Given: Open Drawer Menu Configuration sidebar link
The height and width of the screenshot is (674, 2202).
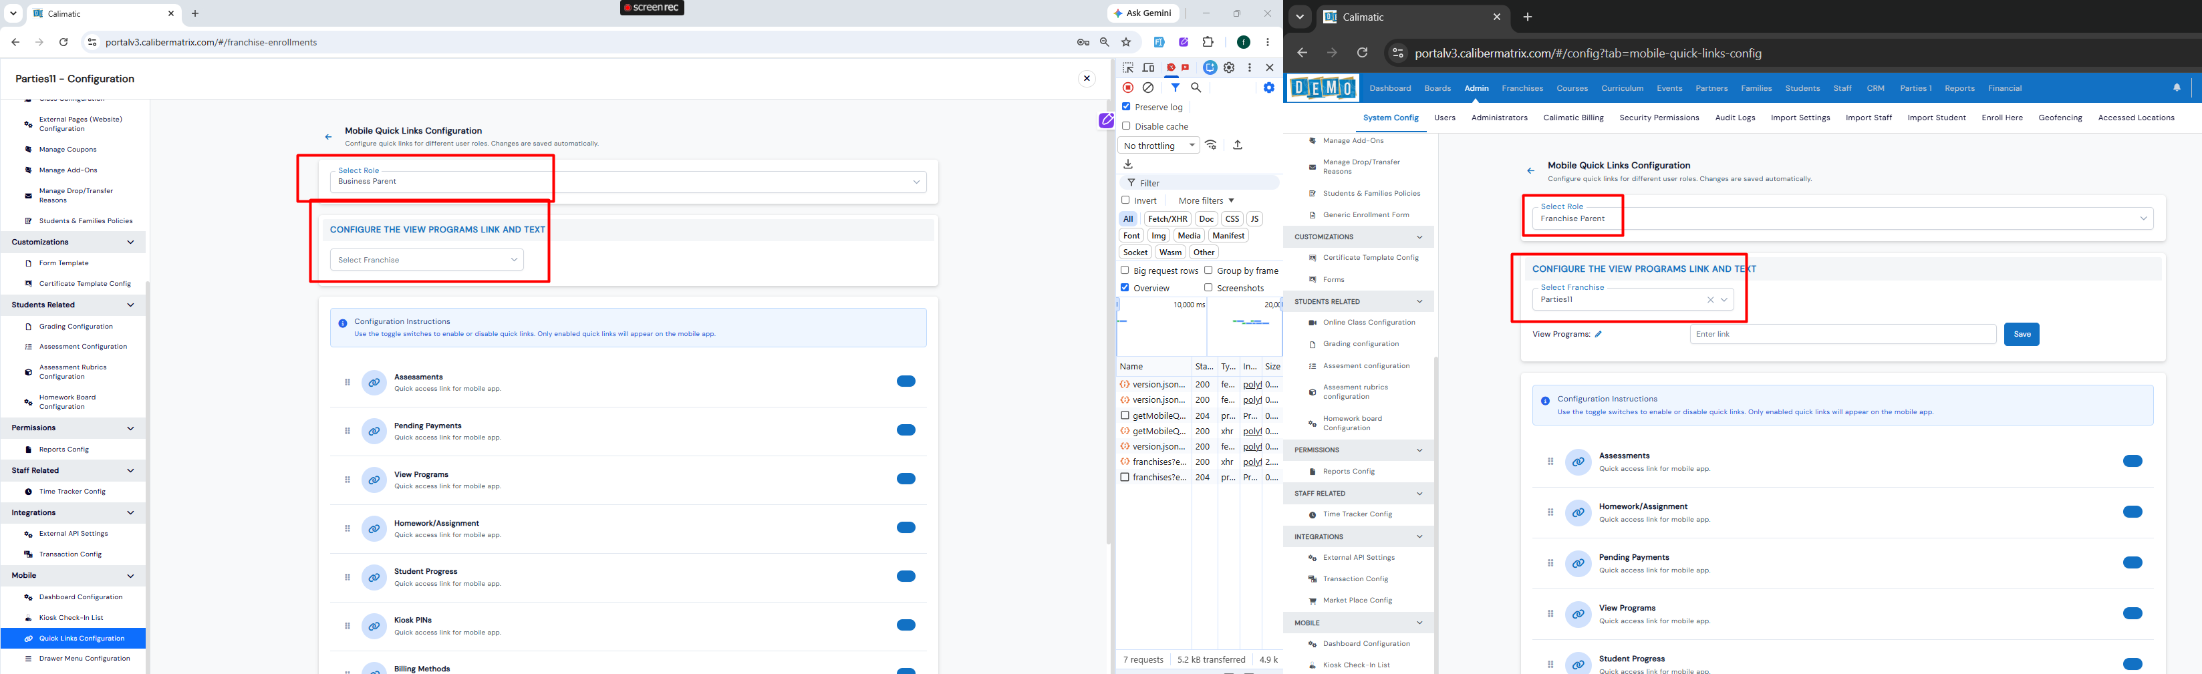Looking at the screenshot, I should 84,659.
